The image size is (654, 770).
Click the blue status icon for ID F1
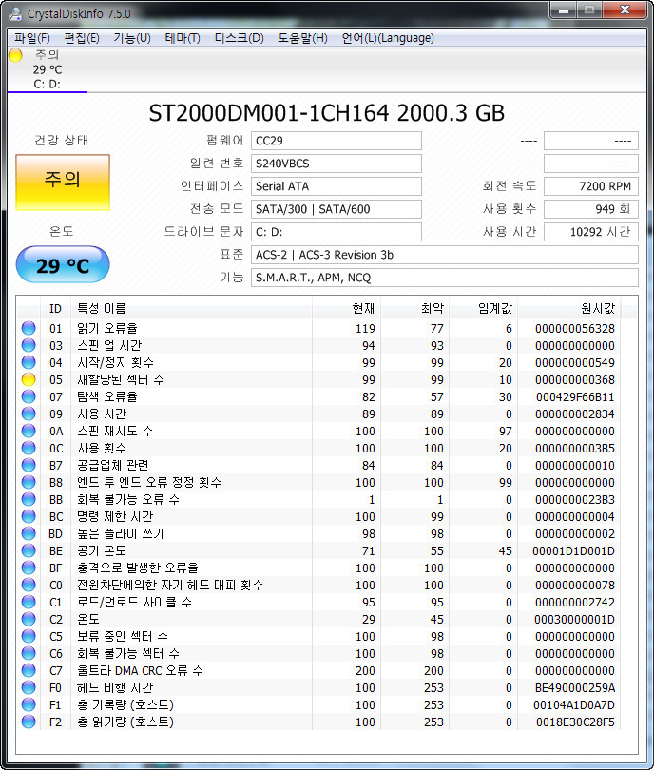tap(29, 704)
